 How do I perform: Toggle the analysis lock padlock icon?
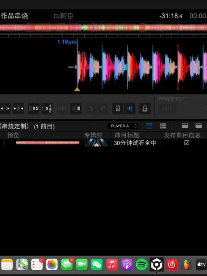tap(145, 108)
